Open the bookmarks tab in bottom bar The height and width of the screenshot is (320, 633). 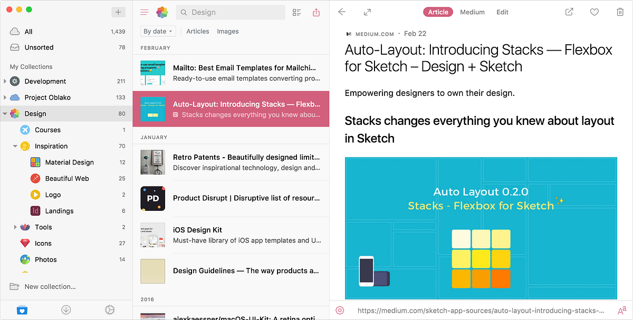(22, 310)
